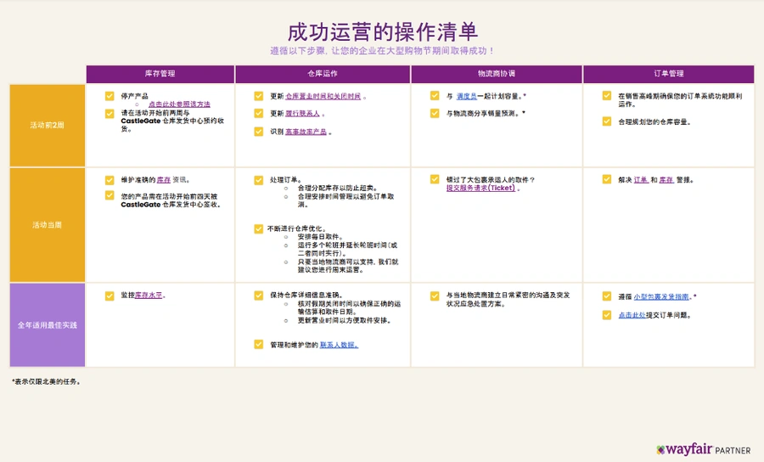The image size is (764, 462).
Task: Select the 活动前2周 row header
Action: pos(48,125)
